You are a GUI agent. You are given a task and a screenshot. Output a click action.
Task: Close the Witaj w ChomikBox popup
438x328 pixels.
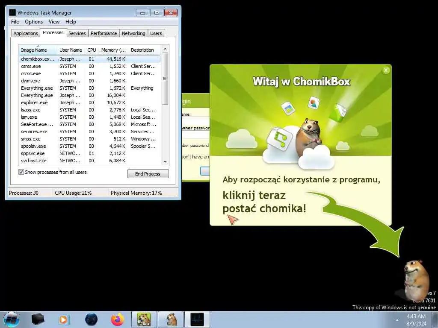pyautogui.click(x=386, y=70)
